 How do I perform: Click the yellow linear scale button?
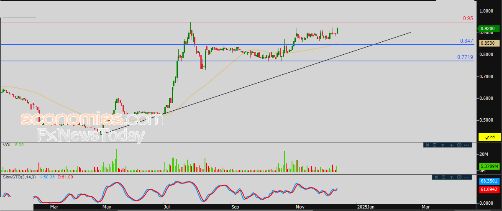[489, 137]
